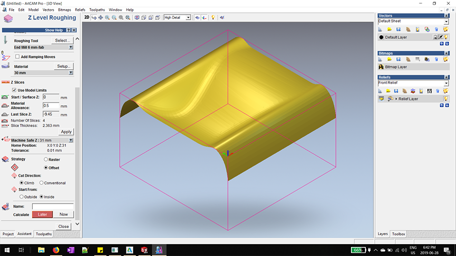Click Default Layer black color swatch
456x256 pixels.
[x=381, y=37]
